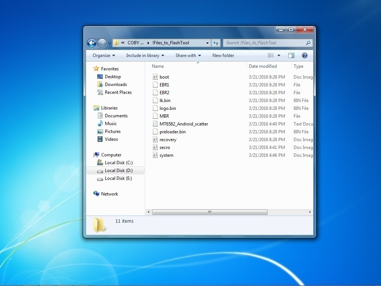The image size is (381, 286).
Task: Toggle the preview pane button
Action: tap(291, 55)
